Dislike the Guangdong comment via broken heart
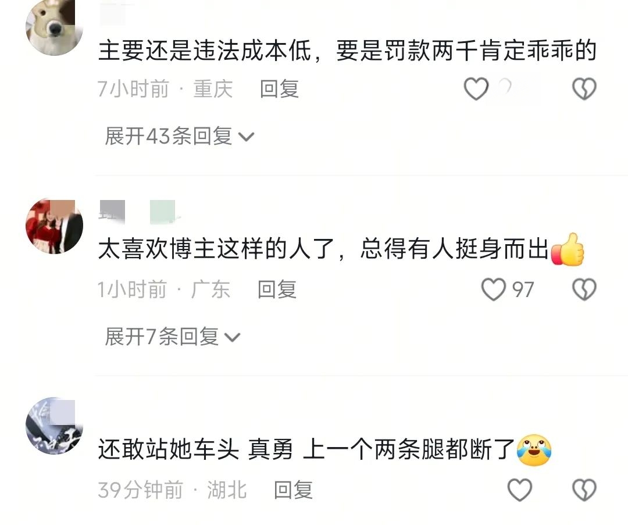The image size is (628, 525). tap(584, 289)
